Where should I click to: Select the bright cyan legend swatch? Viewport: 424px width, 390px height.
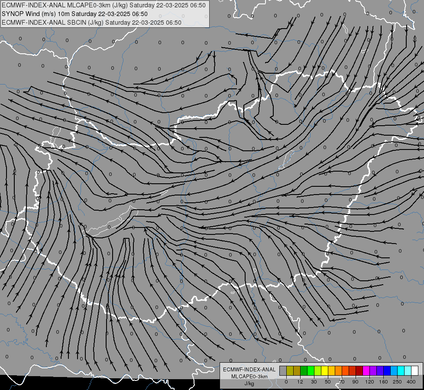(x=401, y=370)
